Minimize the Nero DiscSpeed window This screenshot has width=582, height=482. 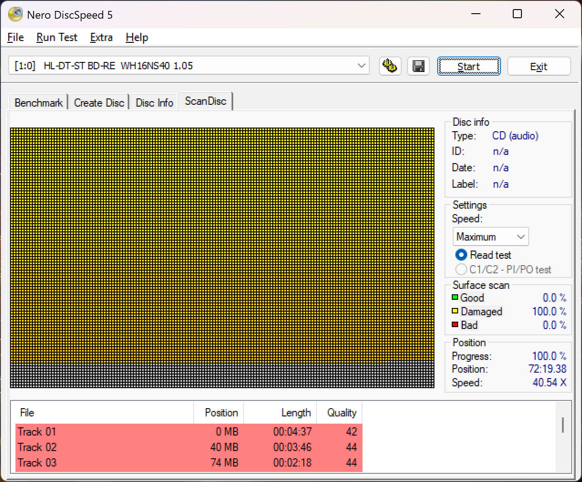pyautogui.click(x=475, y=14)
